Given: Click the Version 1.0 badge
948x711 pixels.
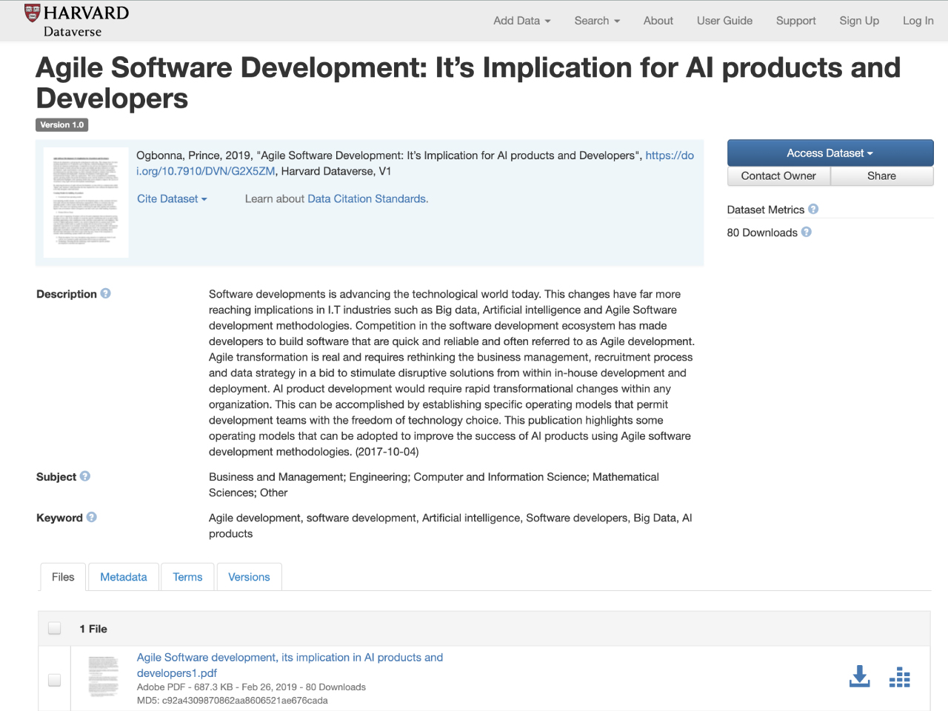Looking at the screenshot, I should pos(62,124).
